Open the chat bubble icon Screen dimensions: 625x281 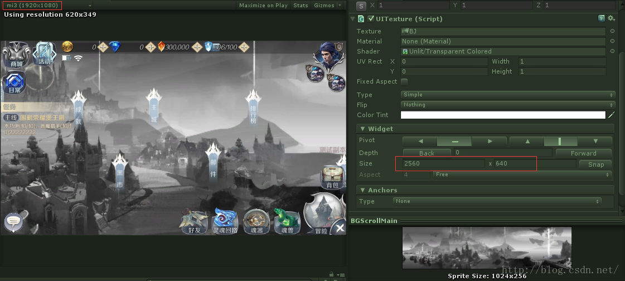(13, 221)
